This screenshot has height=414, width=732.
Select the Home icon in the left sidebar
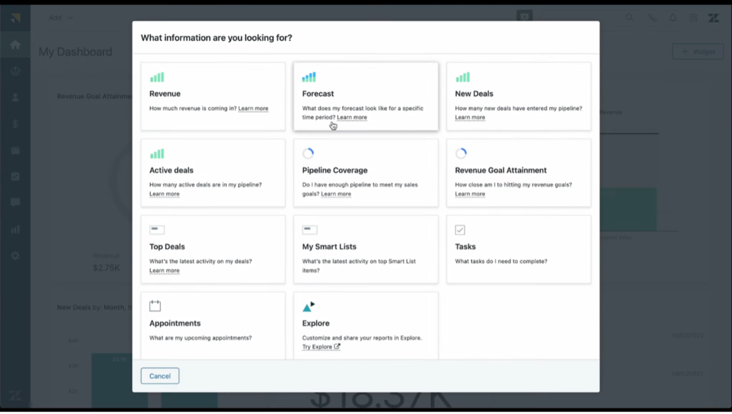coord(16,43)
